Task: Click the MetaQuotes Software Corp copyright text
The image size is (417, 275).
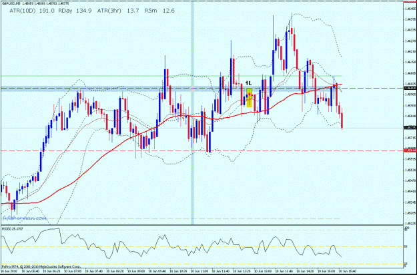Action: 41,266
